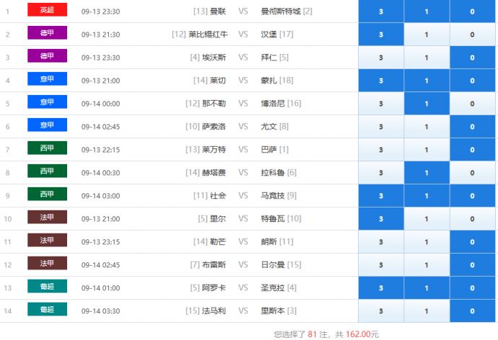Deselect the 0 option for 拜仁 match

pyautogui.click(x=472, y=58)
